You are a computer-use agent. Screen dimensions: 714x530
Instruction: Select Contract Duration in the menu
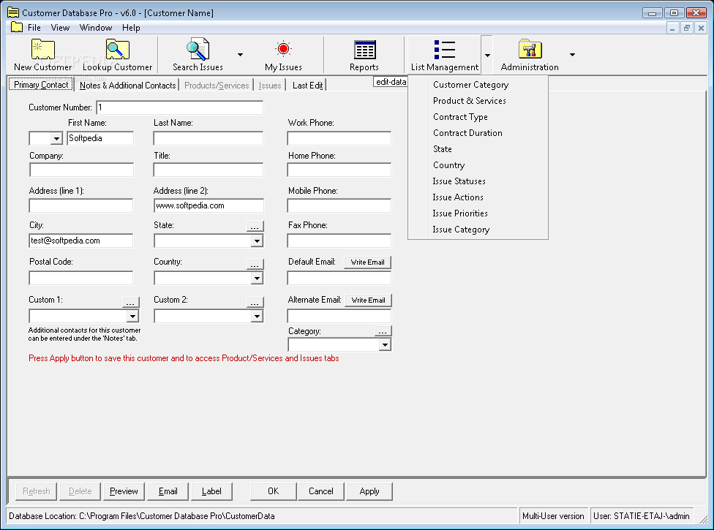[478, 133]
